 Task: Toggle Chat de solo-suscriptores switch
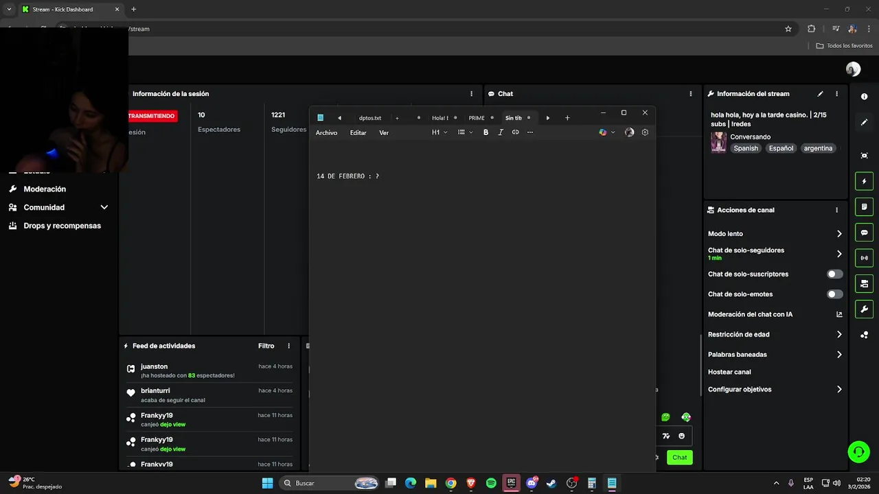834,274
